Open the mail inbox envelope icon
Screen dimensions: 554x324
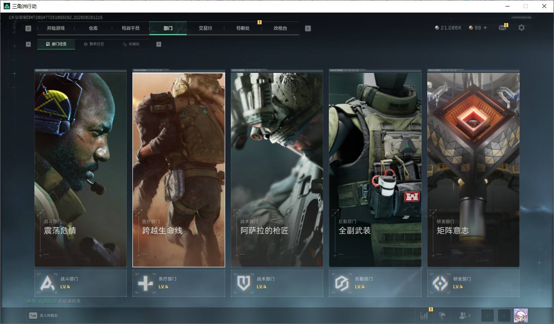click(x=502, y=28)
